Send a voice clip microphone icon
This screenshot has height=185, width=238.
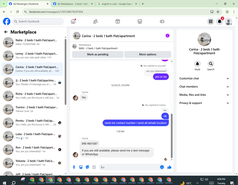pos(74,167)
